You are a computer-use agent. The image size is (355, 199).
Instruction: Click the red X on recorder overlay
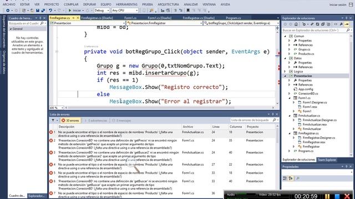pyautogui.click(x=347, y=196)
